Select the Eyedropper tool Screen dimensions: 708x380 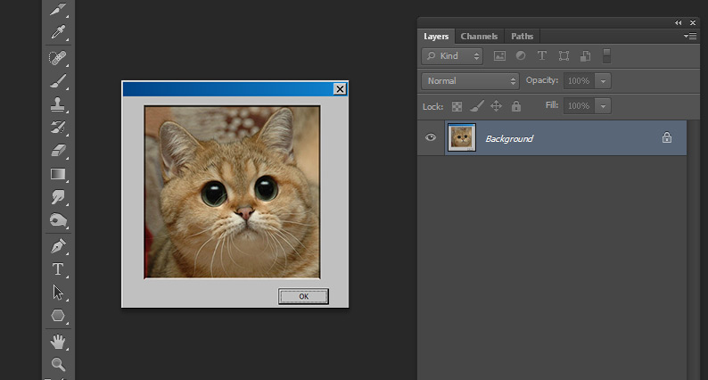click(58, 32)
